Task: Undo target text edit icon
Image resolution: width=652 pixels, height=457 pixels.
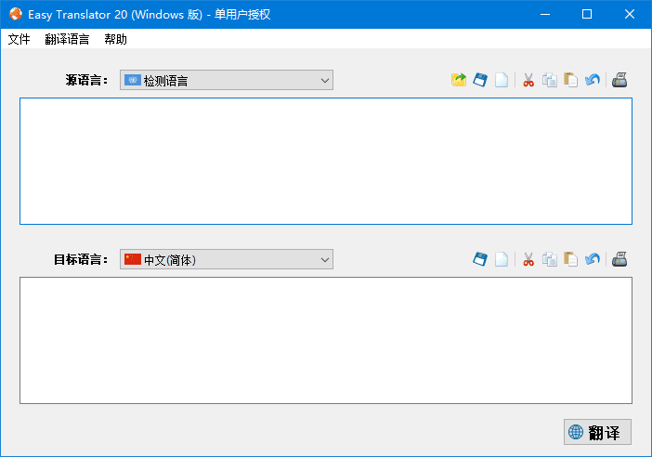Action: pyautogui.click(x=593, y=259)
